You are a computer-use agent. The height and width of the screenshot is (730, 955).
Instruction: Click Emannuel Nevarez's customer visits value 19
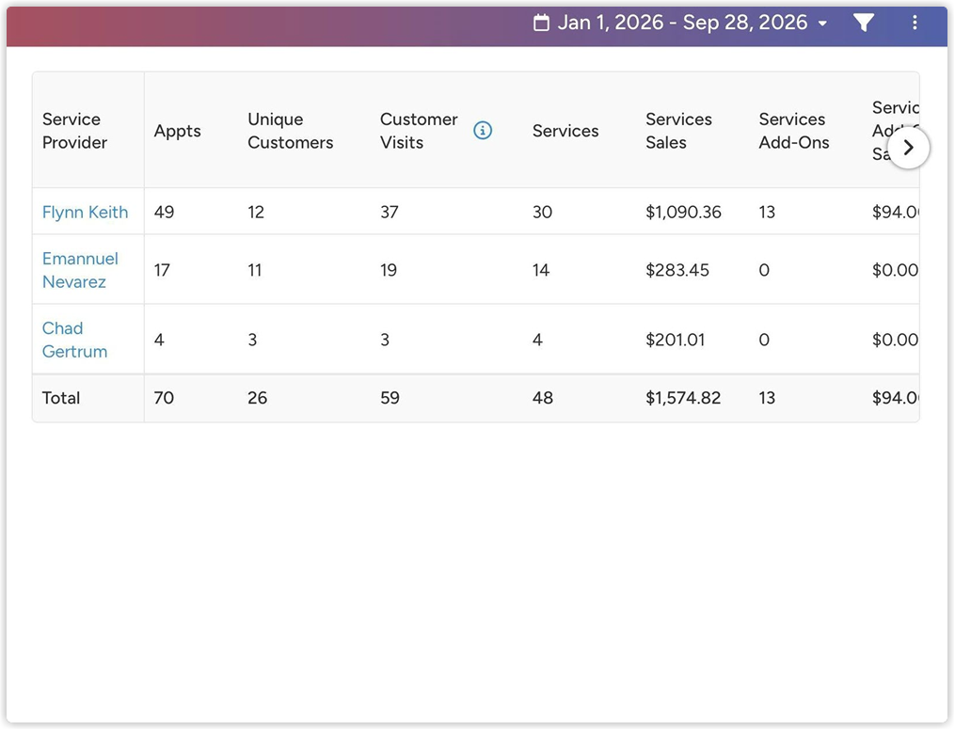389,270
